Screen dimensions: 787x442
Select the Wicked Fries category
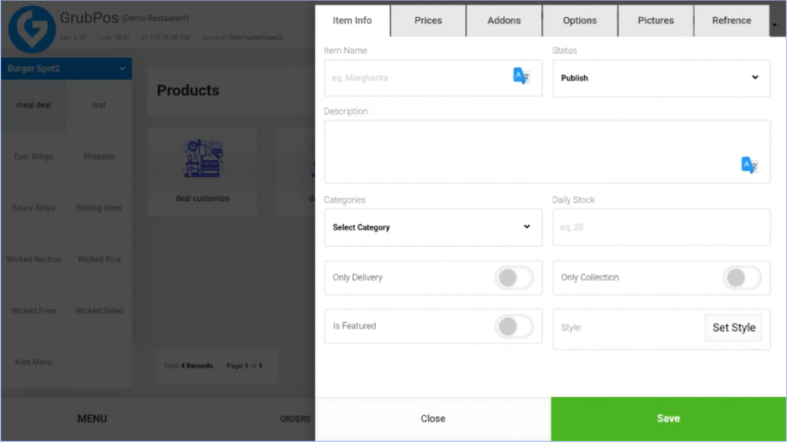34,311
